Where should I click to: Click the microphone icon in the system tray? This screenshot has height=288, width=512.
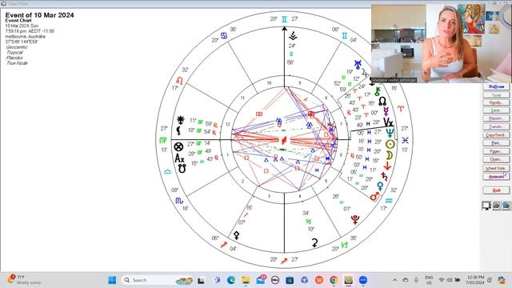point(416,280)
